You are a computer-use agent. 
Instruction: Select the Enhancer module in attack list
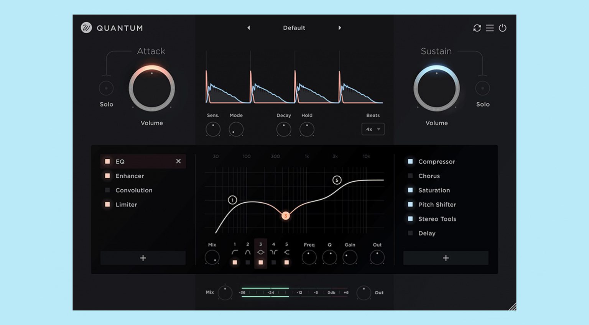coord(130,176)
